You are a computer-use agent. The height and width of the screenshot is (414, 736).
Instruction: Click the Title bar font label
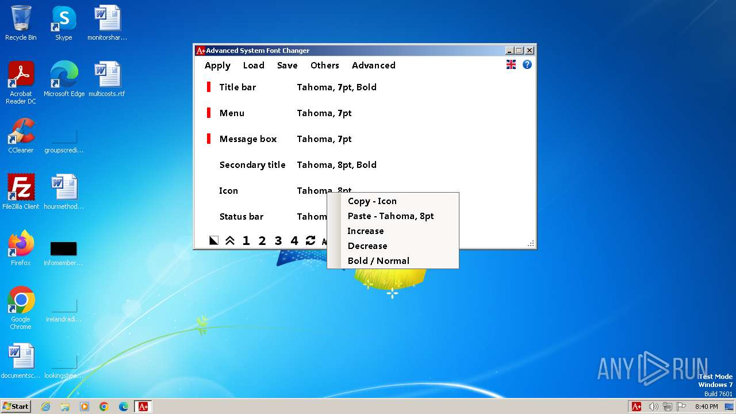coord(237,87)
